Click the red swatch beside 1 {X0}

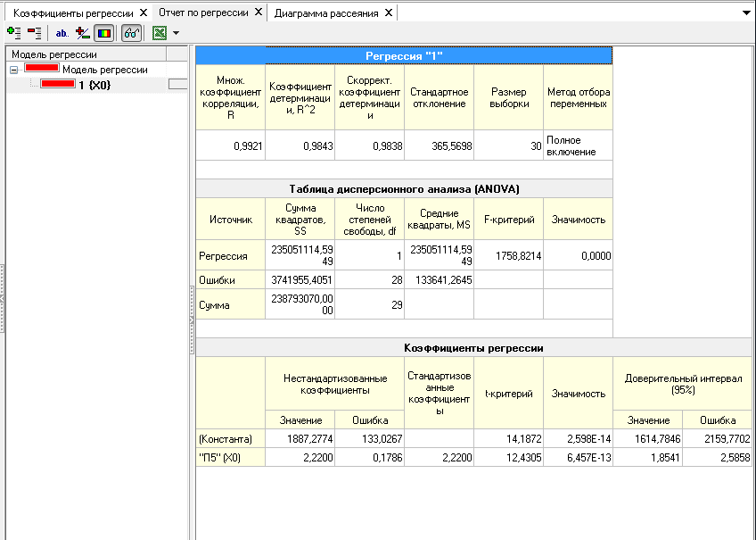(x=58, y=84)
